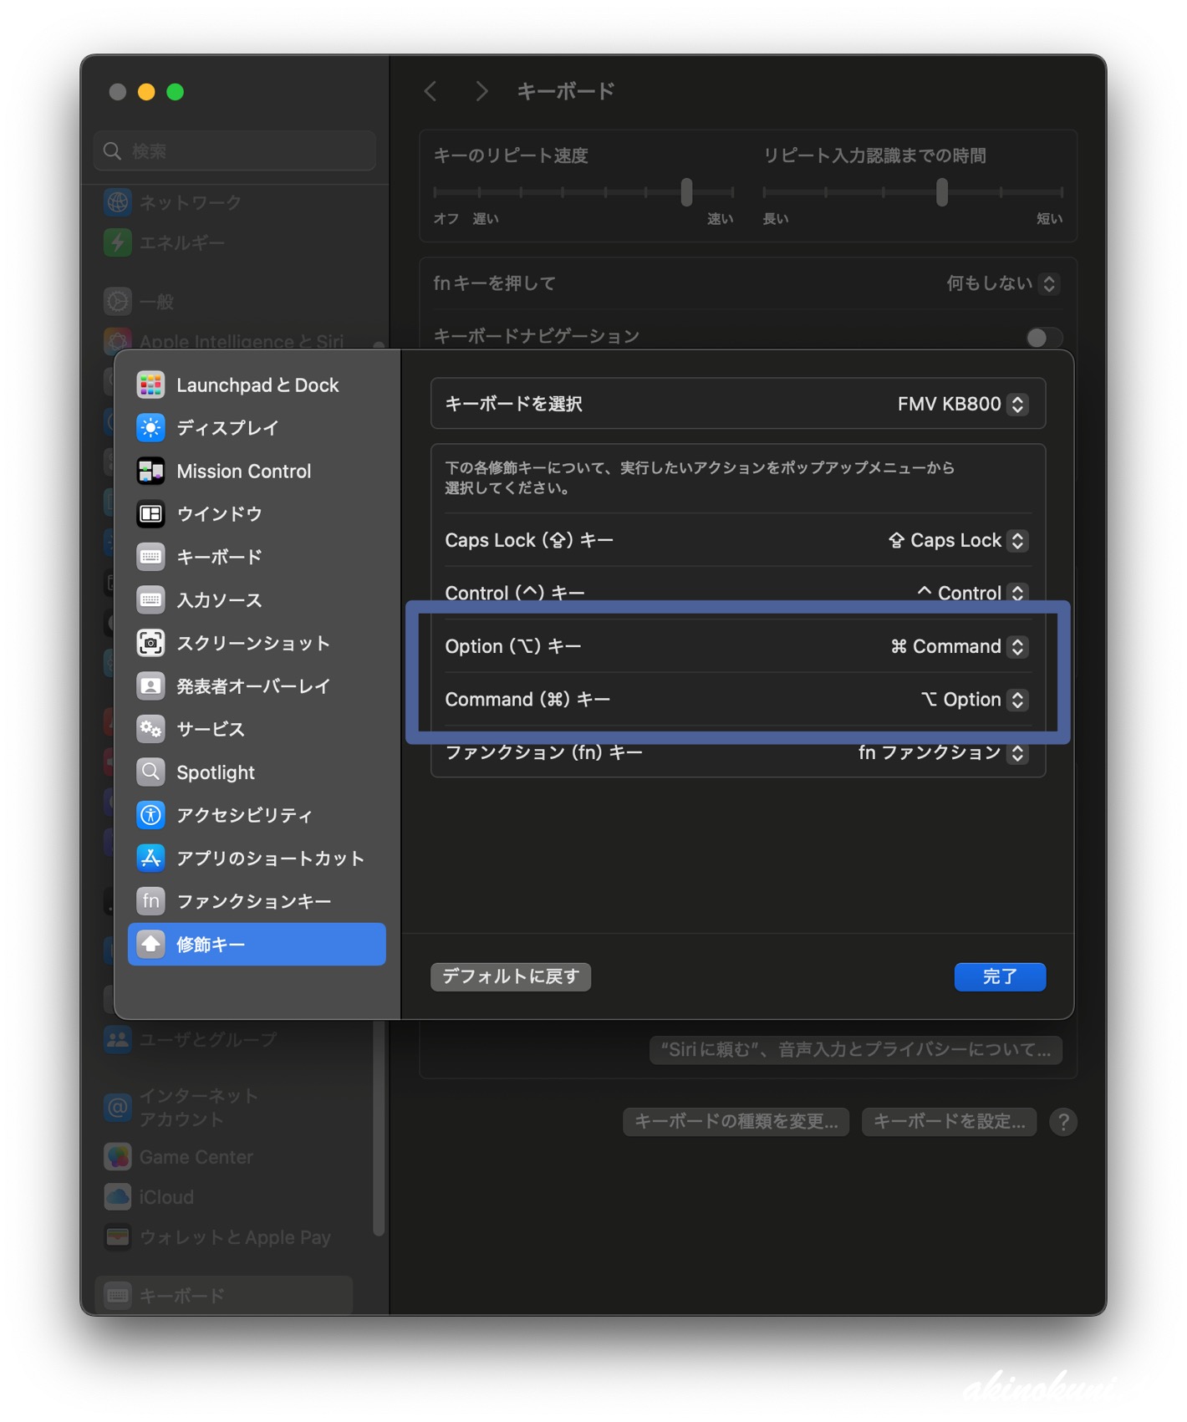Image resolution: width=1187 pixels, height=1422 pixels.
Task: Click the help question mark button
Action: [x=1063, y=1122]
